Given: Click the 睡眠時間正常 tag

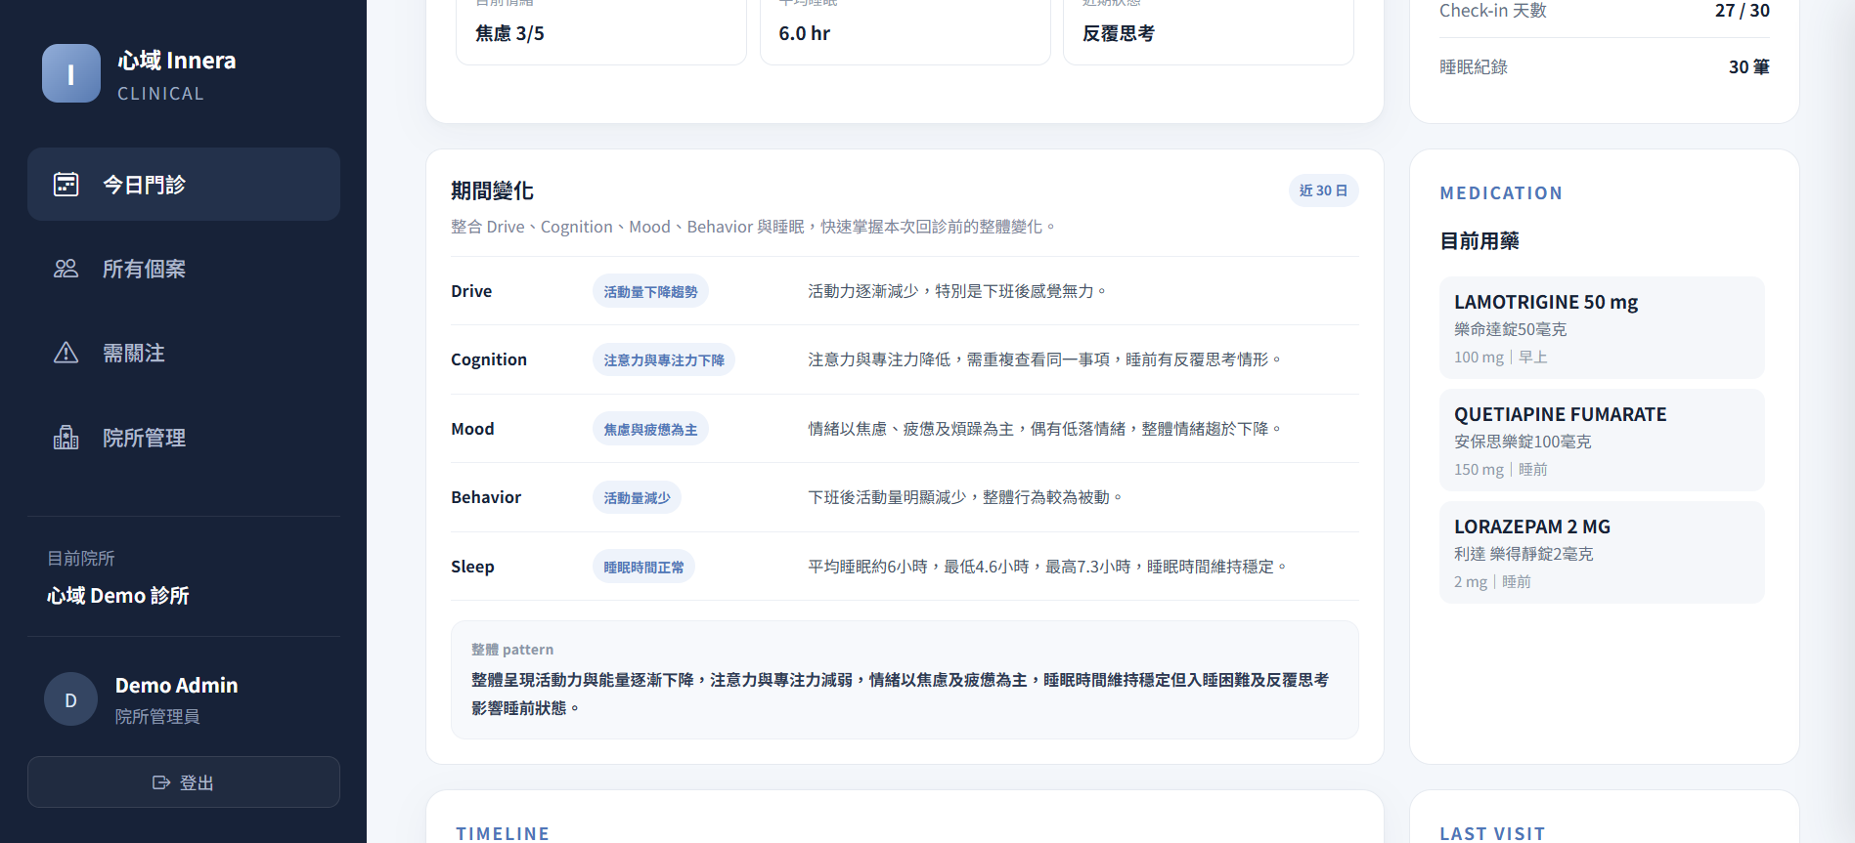Looking at the screenshot, I should click(x=643, y=567).
